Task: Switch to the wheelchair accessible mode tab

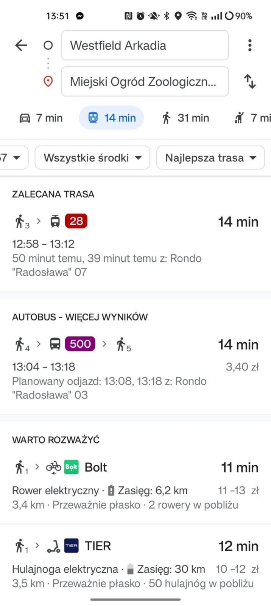Action: [x=238, y=118]
